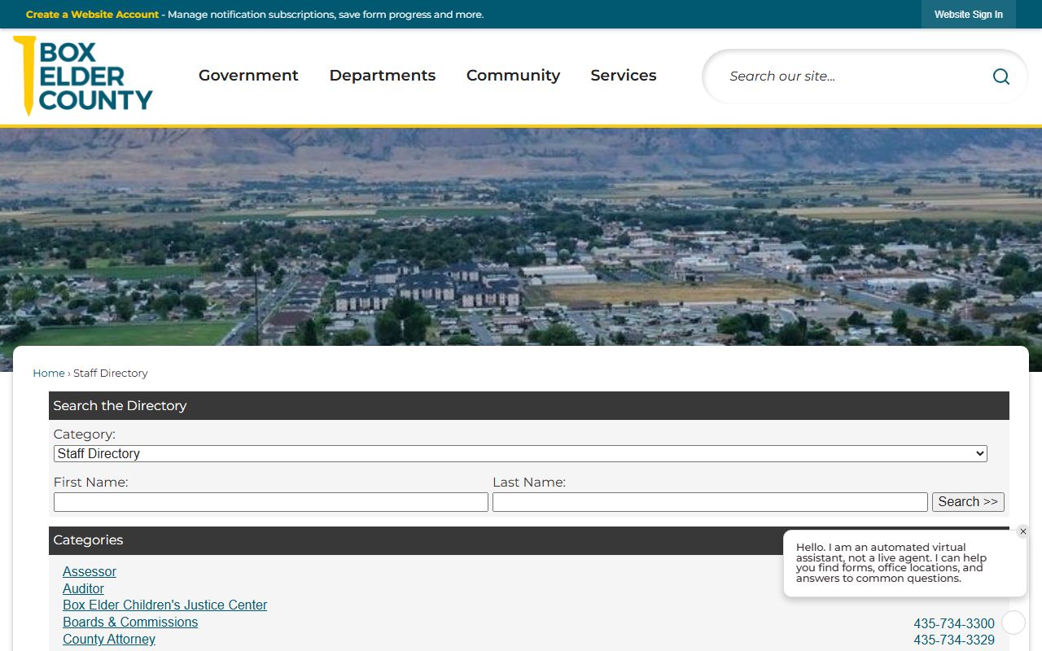Go to the Home breadcrumb link
The image size is (1042, 651).
point(48,373)
